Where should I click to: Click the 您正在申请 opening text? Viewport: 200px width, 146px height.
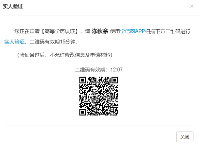click(27, 31)
